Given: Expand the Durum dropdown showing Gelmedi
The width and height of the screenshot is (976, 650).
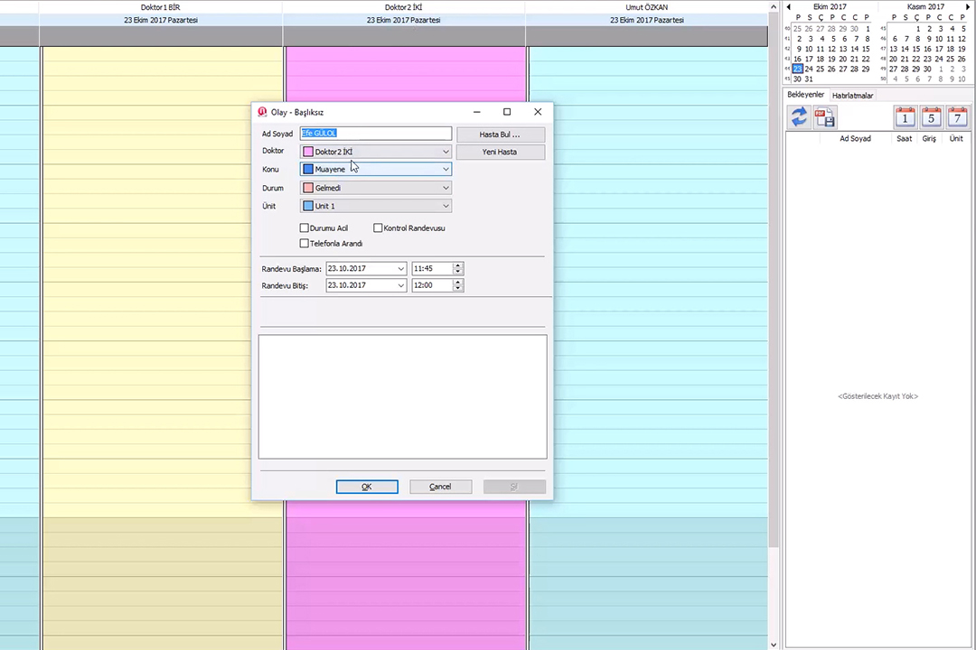Looking at the screenshot, I should coord(446,188).
